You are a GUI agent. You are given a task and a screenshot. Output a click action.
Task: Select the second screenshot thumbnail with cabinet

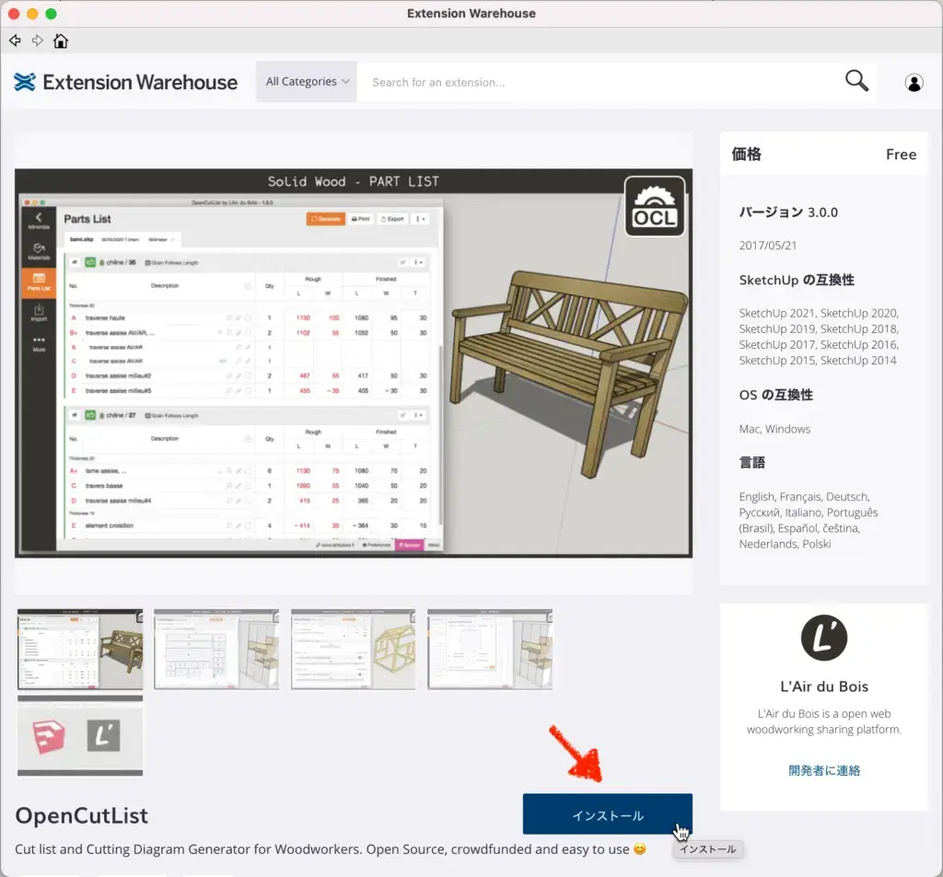click(216, 649)
